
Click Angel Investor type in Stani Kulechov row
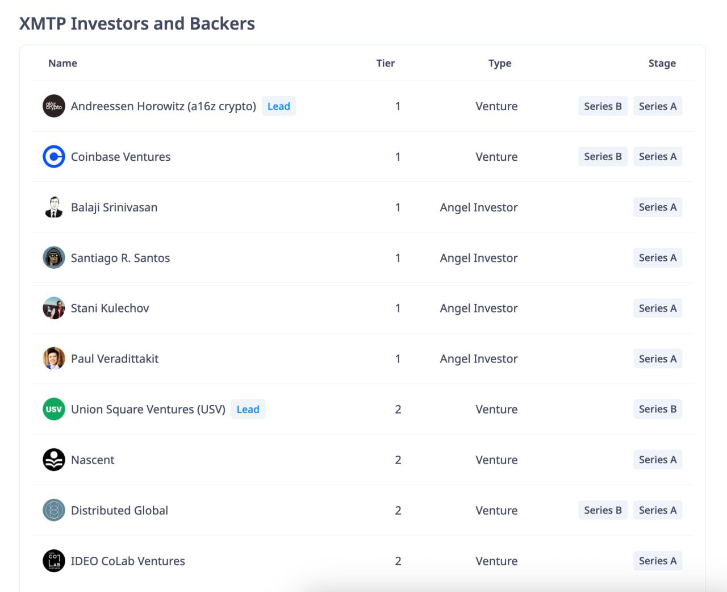coord(479,308)
